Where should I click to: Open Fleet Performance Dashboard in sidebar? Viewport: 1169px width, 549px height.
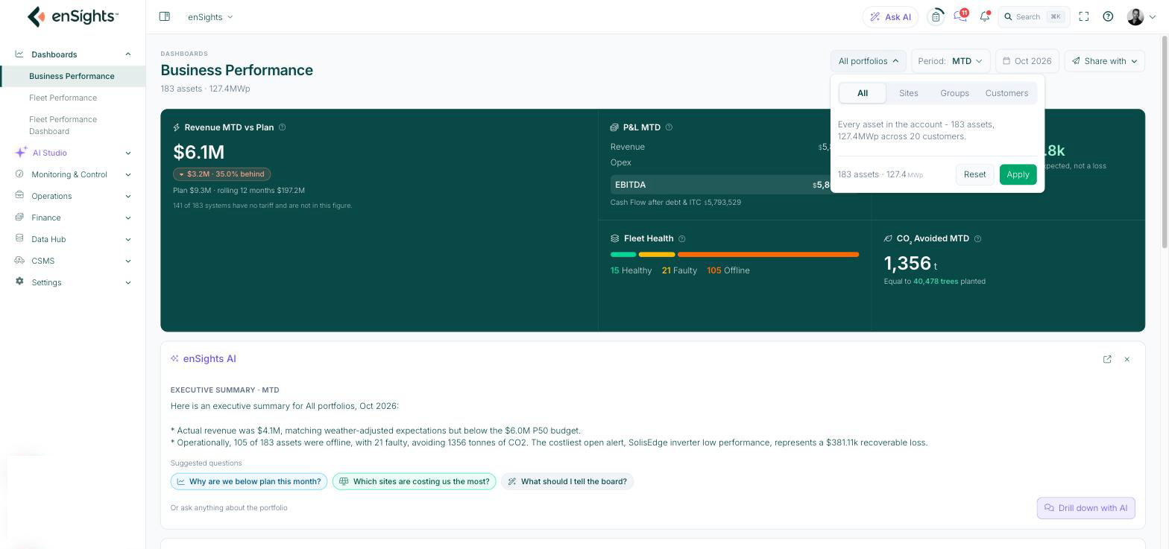pyautogui.click(x=63, y=125)
